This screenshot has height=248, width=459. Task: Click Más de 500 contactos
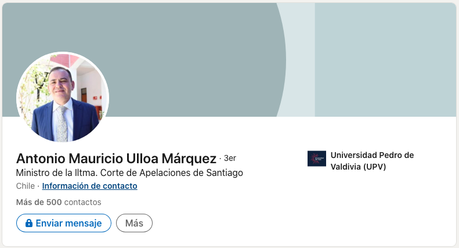click(59, 202)
